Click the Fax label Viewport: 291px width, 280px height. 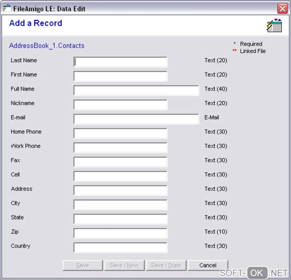point(15,160)
